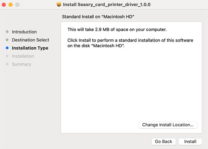
Task: Click the Standard Install heading text
Action: pos(102,16)
